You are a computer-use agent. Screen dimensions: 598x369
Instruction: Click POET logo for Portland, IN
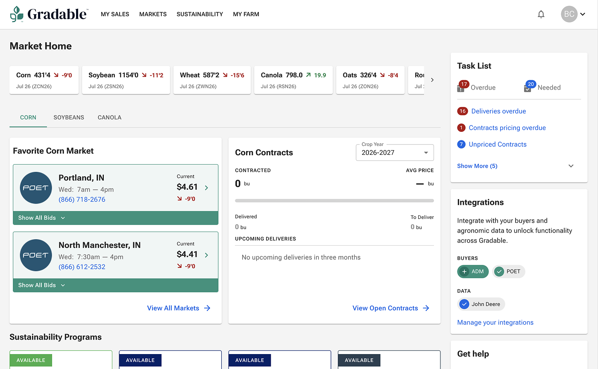pos(36,188)
